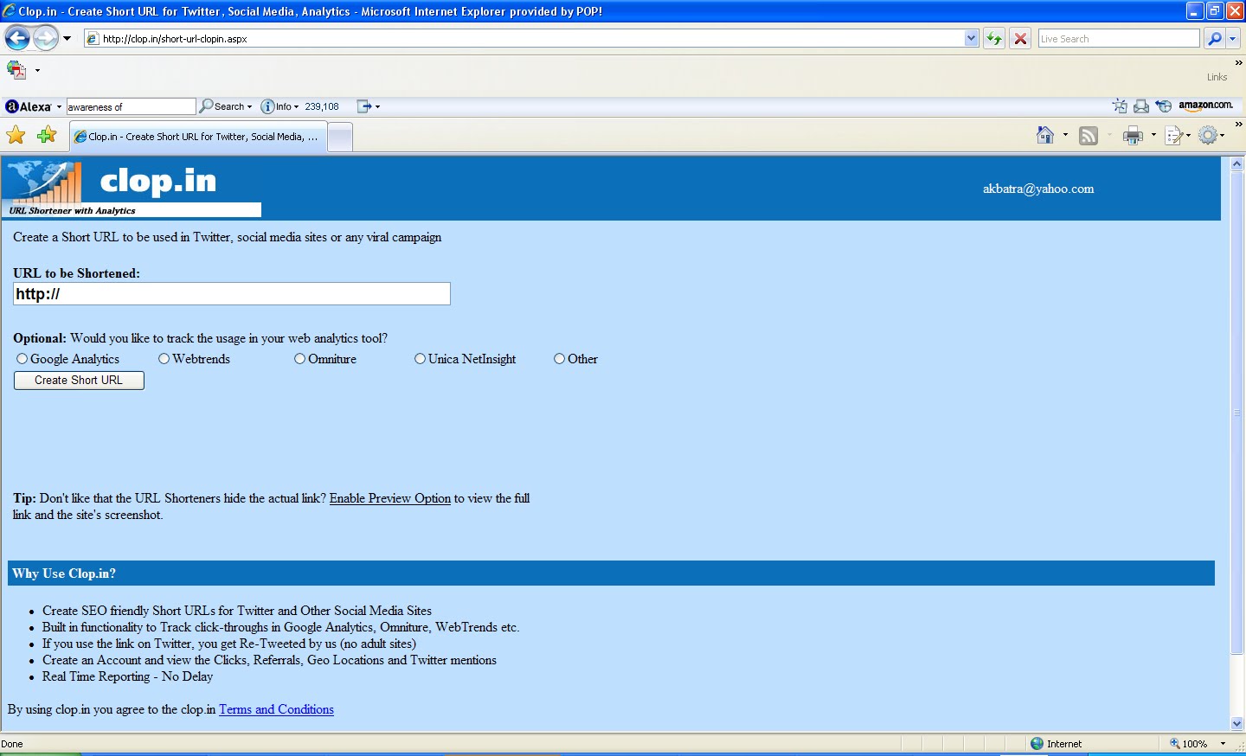
Task: Open the Links menu
Action: click(1217, 76)
